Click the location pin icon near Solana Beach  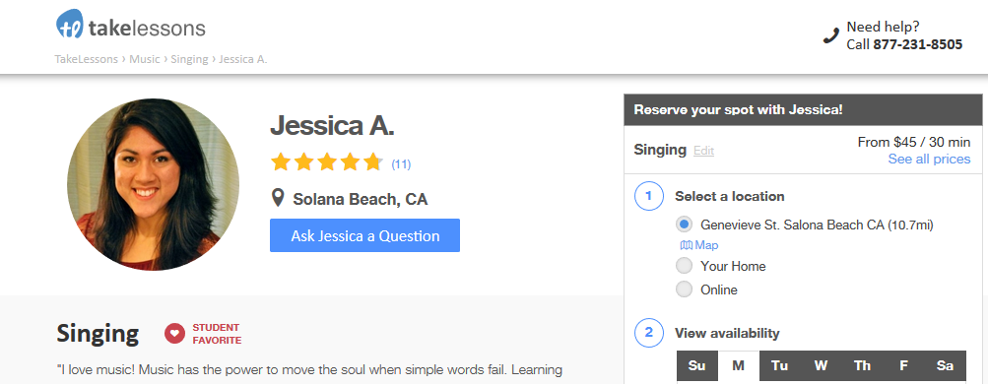click(278, 198)
